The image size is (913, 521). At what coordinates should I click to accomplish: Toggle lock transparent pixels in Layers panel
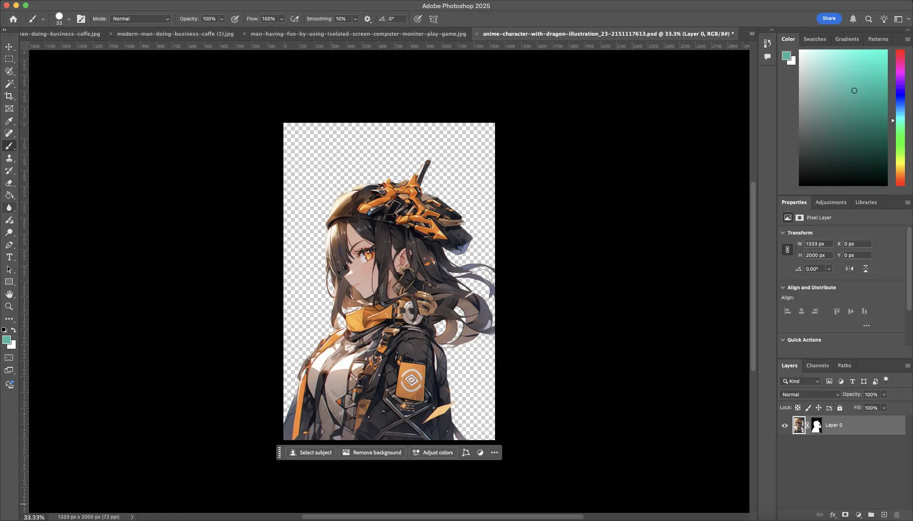[797, 408]
